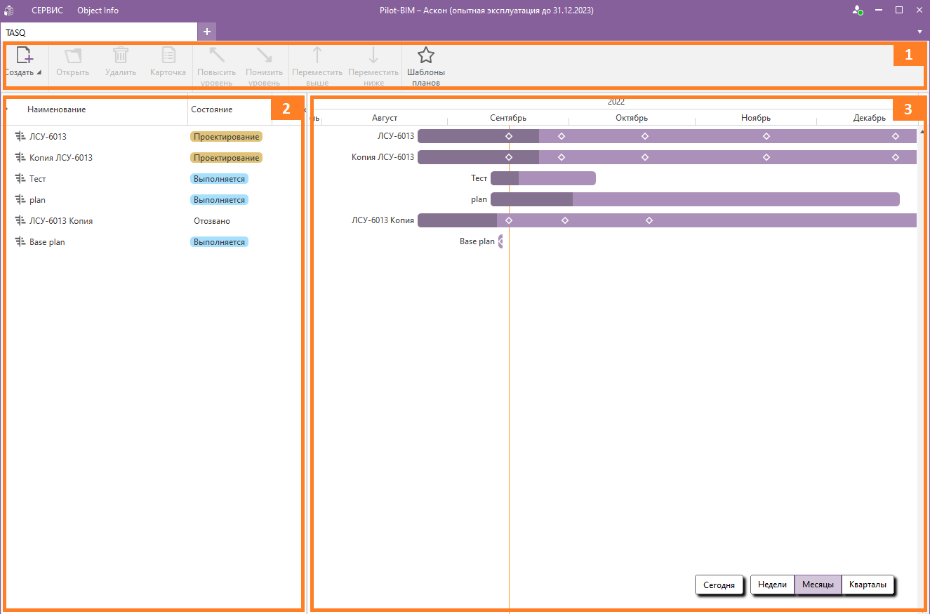The height and width of the screenshot is (614, 930).
Task: Switch timeline scale to Кварталы
Action: click(x=868, y=585)
